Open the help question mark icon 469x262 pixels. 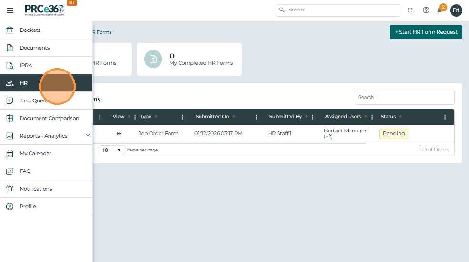(426, 10)
